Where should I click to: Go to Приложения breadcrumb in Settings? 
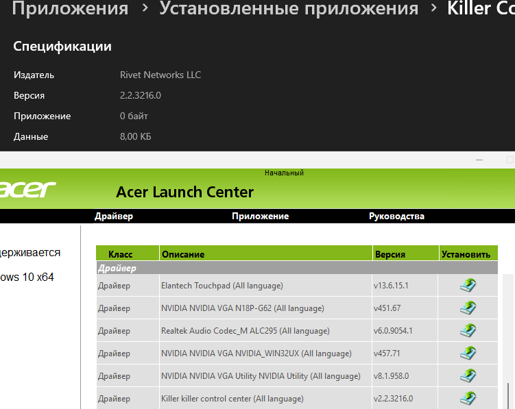(x=70, y=8)
